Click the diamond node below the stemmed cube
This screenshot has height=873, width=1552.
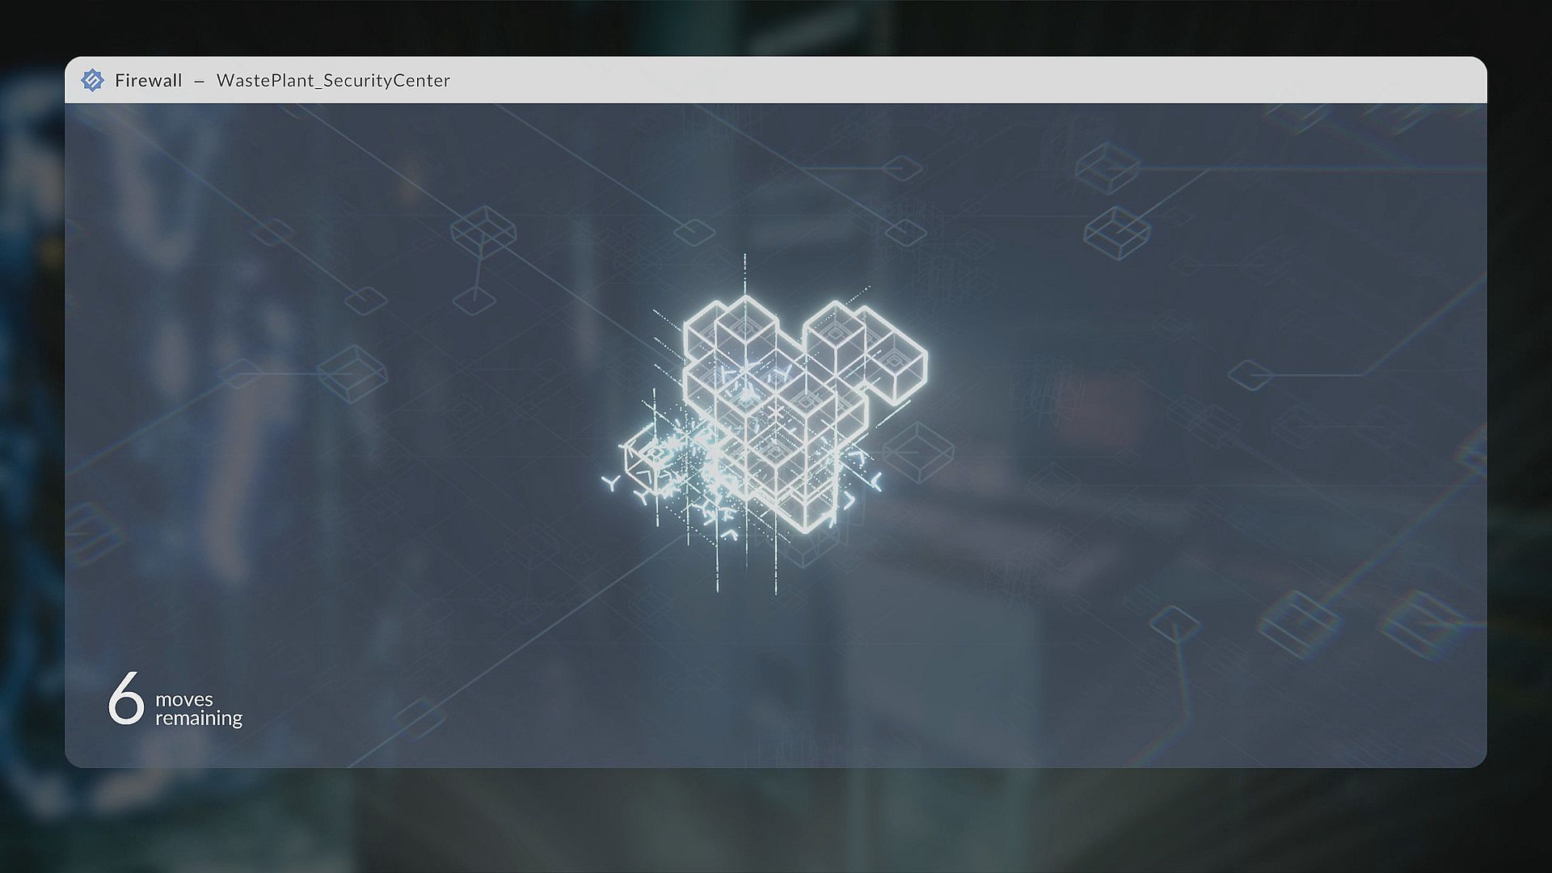click(474, 301)
